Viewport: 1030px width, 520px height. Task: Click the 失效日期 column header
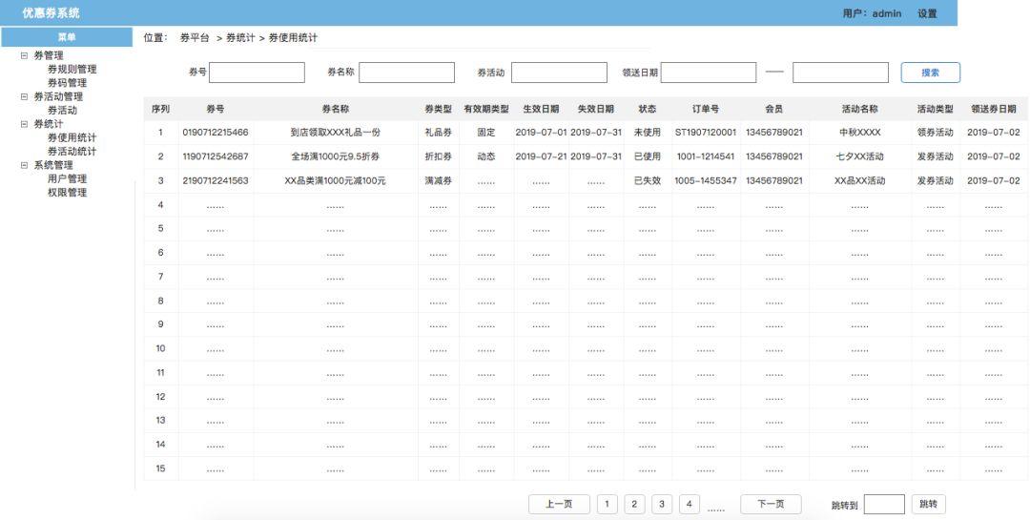pyautogui.click(x=596, y=109)
